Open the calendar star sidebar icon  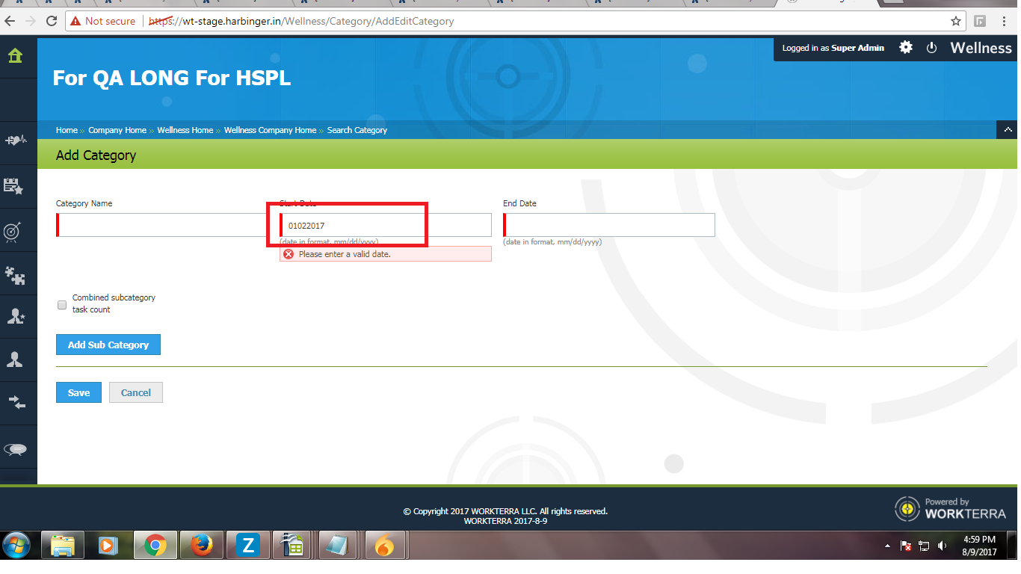pos(14,186)
